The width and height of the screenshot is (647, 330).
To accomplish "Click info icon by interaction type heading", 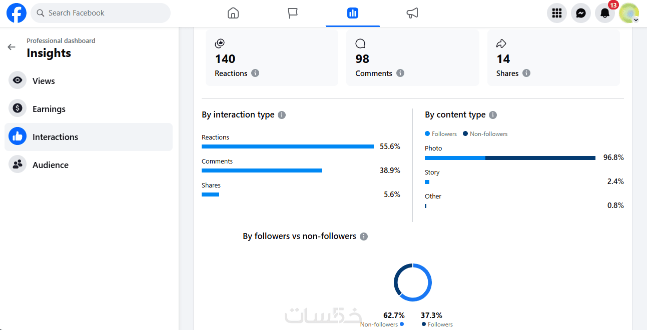I will pos(282,115).
